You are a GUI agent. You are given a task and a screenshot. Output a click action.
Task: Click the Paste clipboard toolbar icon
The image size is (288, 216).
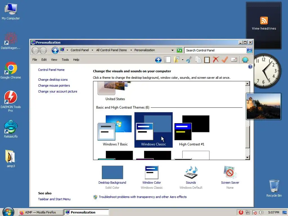point(207,60)
